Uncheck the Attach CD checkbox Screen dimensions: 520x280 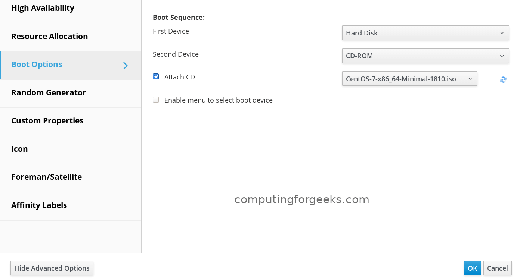pyautogui.click(x=156, y=77)
